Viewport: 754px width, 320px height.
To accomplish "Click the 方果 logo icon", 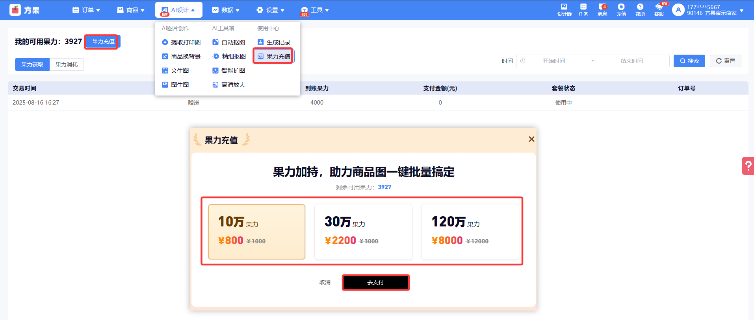I will point(15,10).
